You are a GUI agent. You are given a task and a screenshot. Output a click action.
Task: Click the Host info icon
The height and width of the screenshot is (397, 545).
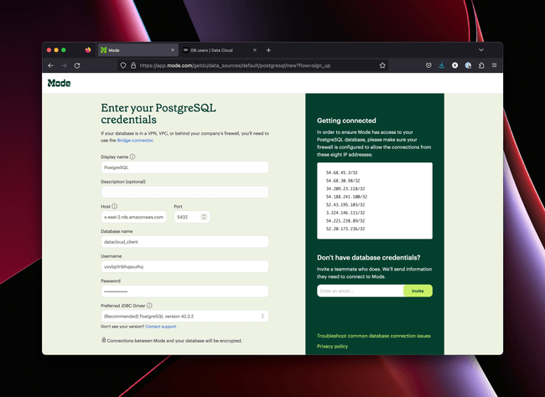tap(115, 206)
